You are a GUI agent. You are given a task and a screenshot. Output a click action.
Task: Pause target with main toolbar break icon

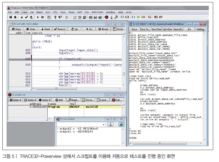pyautogui.click(x=42, y=17)
